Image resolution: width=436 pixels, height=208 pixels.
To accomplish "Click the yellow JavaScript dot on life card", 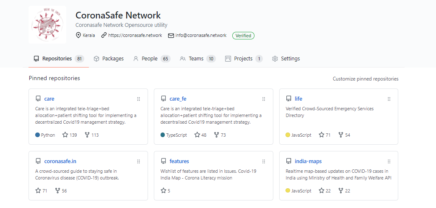I will 288,135.
